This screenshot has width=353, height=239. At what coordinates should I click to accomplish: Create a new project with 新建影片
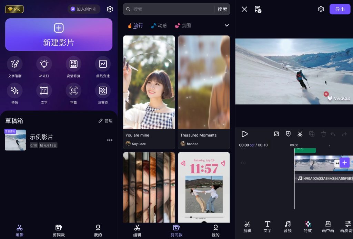click(59, 34)
